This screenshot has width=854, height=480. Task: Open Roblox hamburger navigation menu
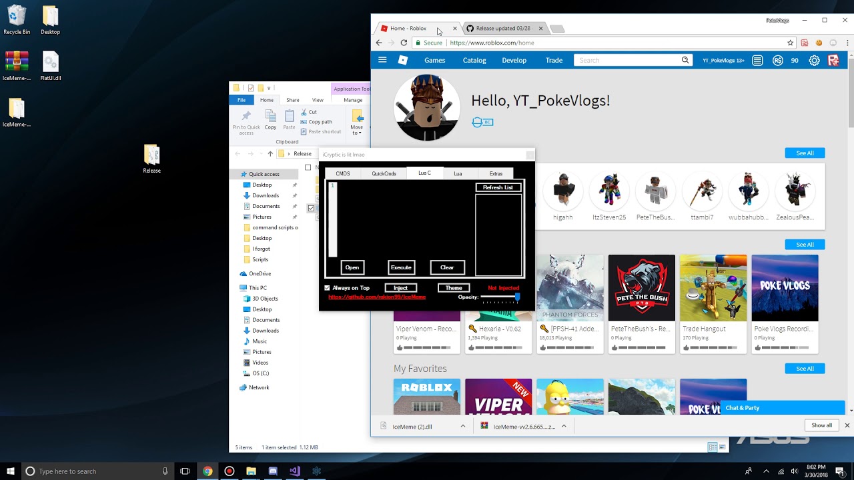pyautogui.click(x=382, y=60)
